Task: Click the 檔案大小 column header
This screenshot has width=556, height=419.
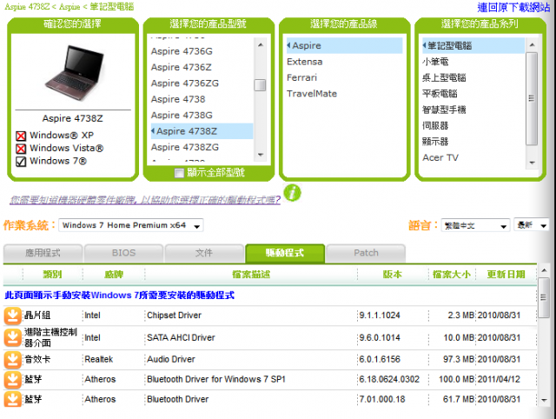Action: pos(452,274)
